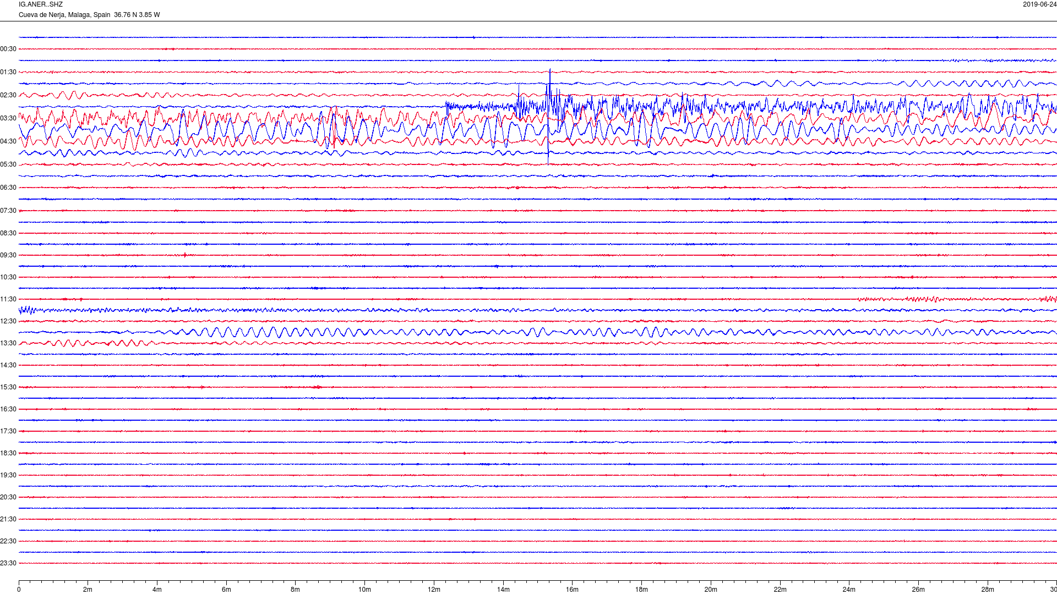
Task: Select the 09:30 time label
Action: tap(8, 255)
